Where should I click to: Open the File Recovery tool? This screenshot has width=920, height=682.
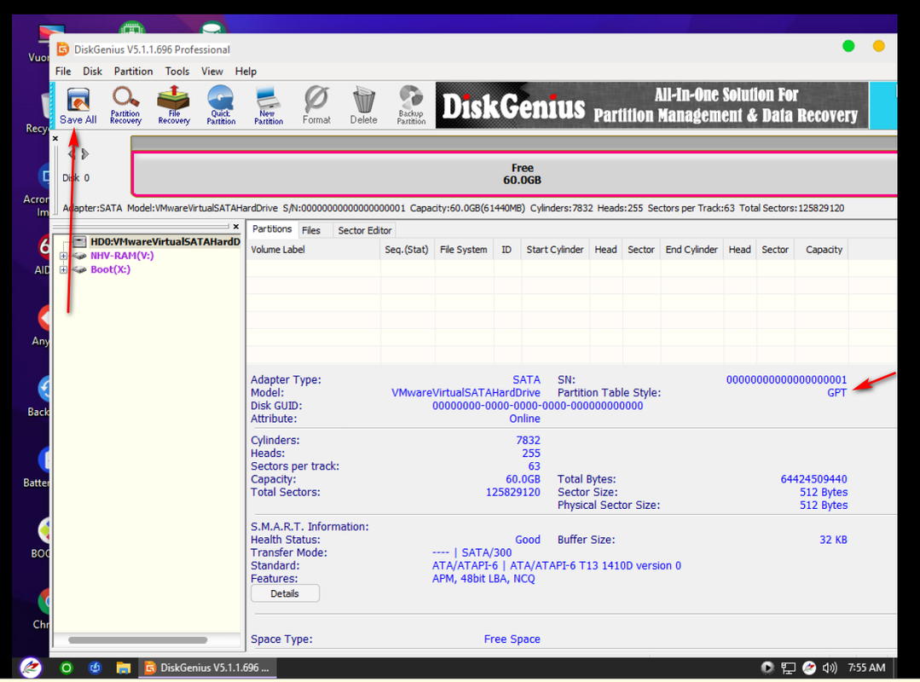174,106
